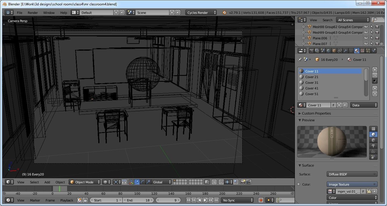Image resolution: width=387 pixels, height=206 pixels.
Task: Select flat preview type
Action: (x=373, y=129)
